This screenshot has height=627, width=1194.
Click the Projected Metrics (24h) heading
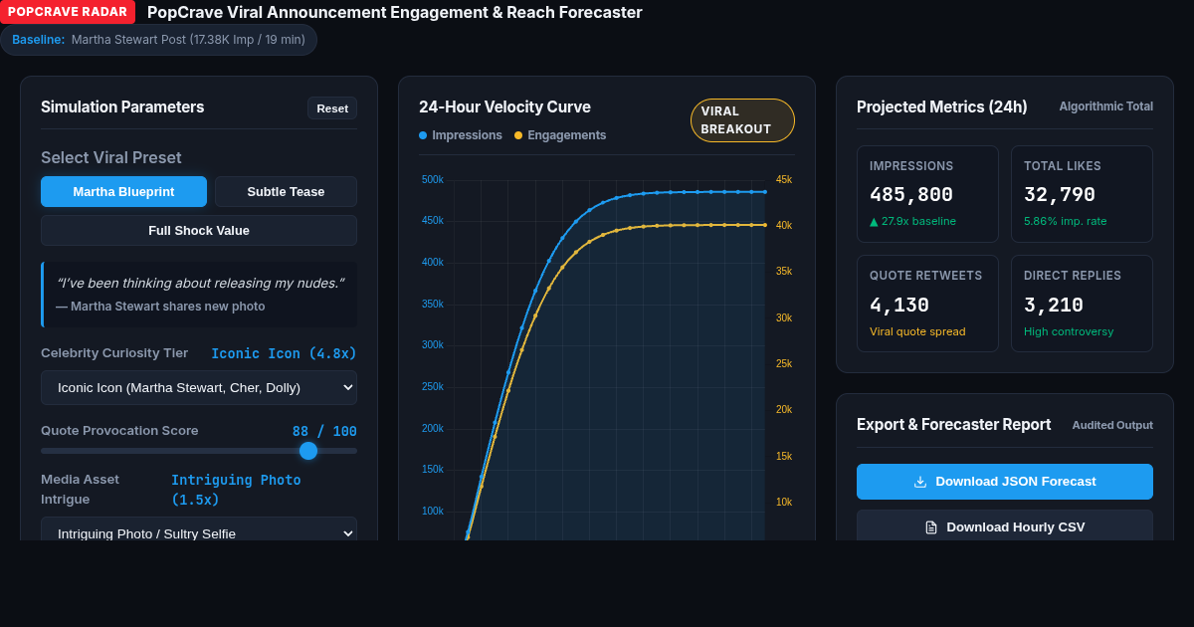pyautogui.click(x=941, y=106)
